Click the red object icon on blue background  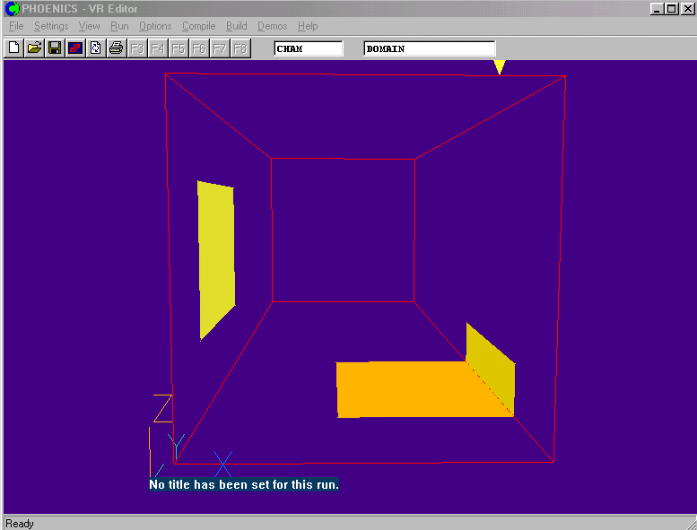point(75,48)
